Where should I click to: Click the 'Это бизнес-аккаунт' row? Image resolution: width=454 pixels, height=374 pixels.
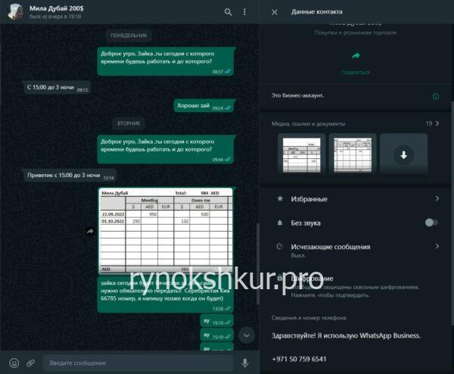pos(356,95)
